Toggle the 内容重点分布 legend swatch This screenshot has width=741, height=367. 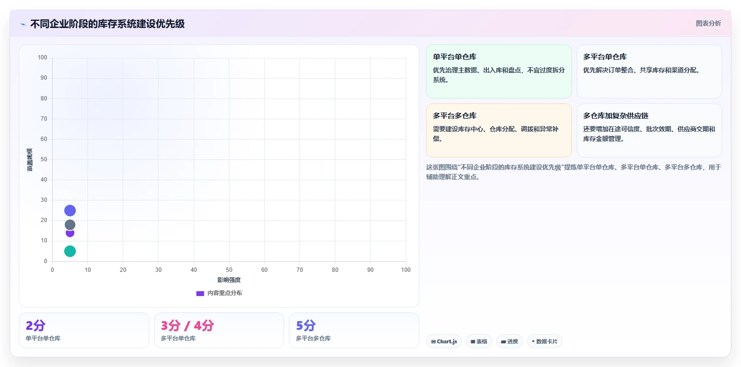200,293
